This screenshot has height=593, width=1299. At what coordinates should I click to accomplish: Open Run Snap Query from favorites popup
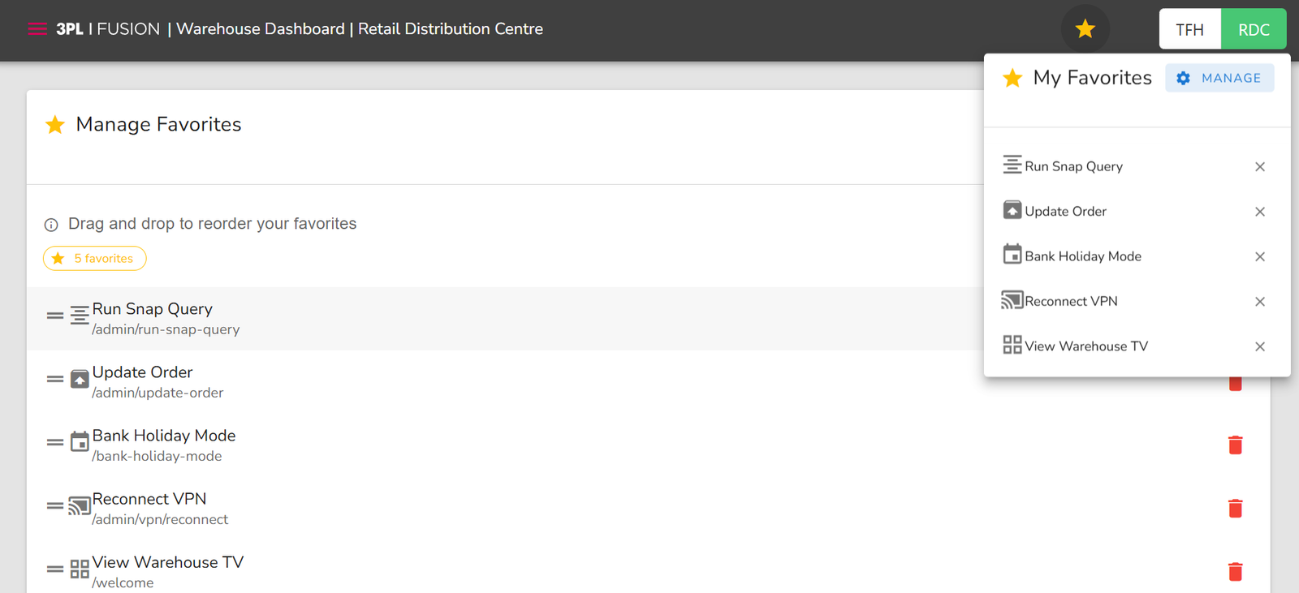coord(1072,166)
